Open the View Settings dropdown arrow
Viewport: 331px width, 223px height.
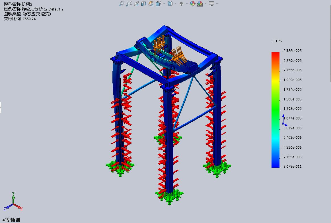(217, 4)
